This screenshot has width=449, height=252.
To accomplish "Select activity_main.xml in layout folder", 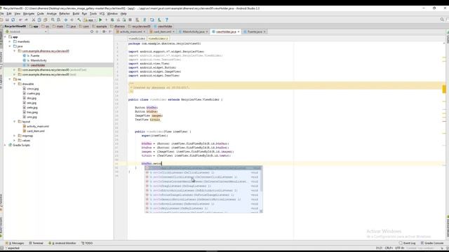I will click(x=38, y=126).
